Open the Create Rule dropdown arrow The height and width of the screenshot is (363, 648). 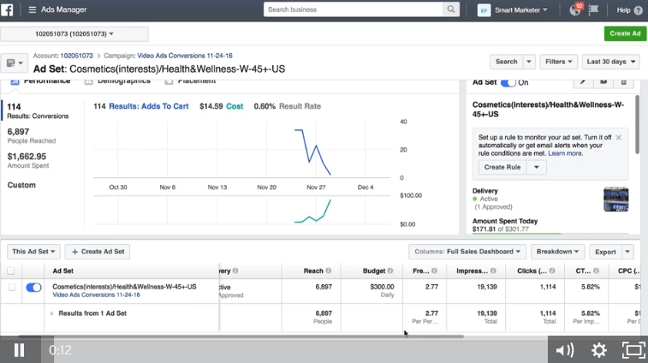point(537,167)
